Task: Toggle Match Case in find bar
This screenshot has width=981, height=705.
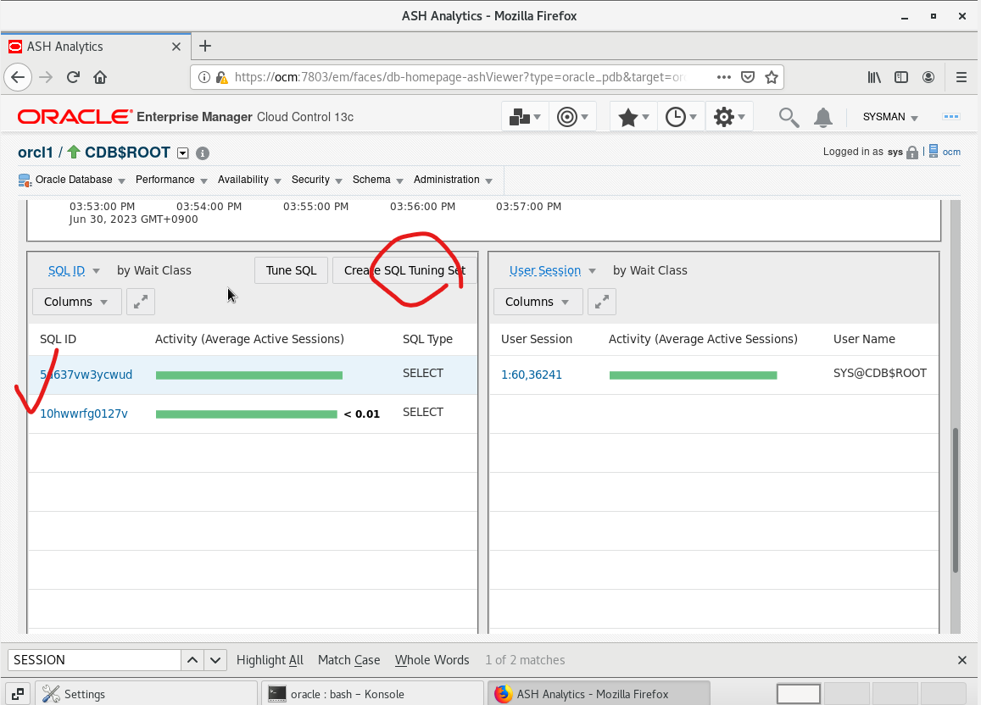Action: (349, 660)
